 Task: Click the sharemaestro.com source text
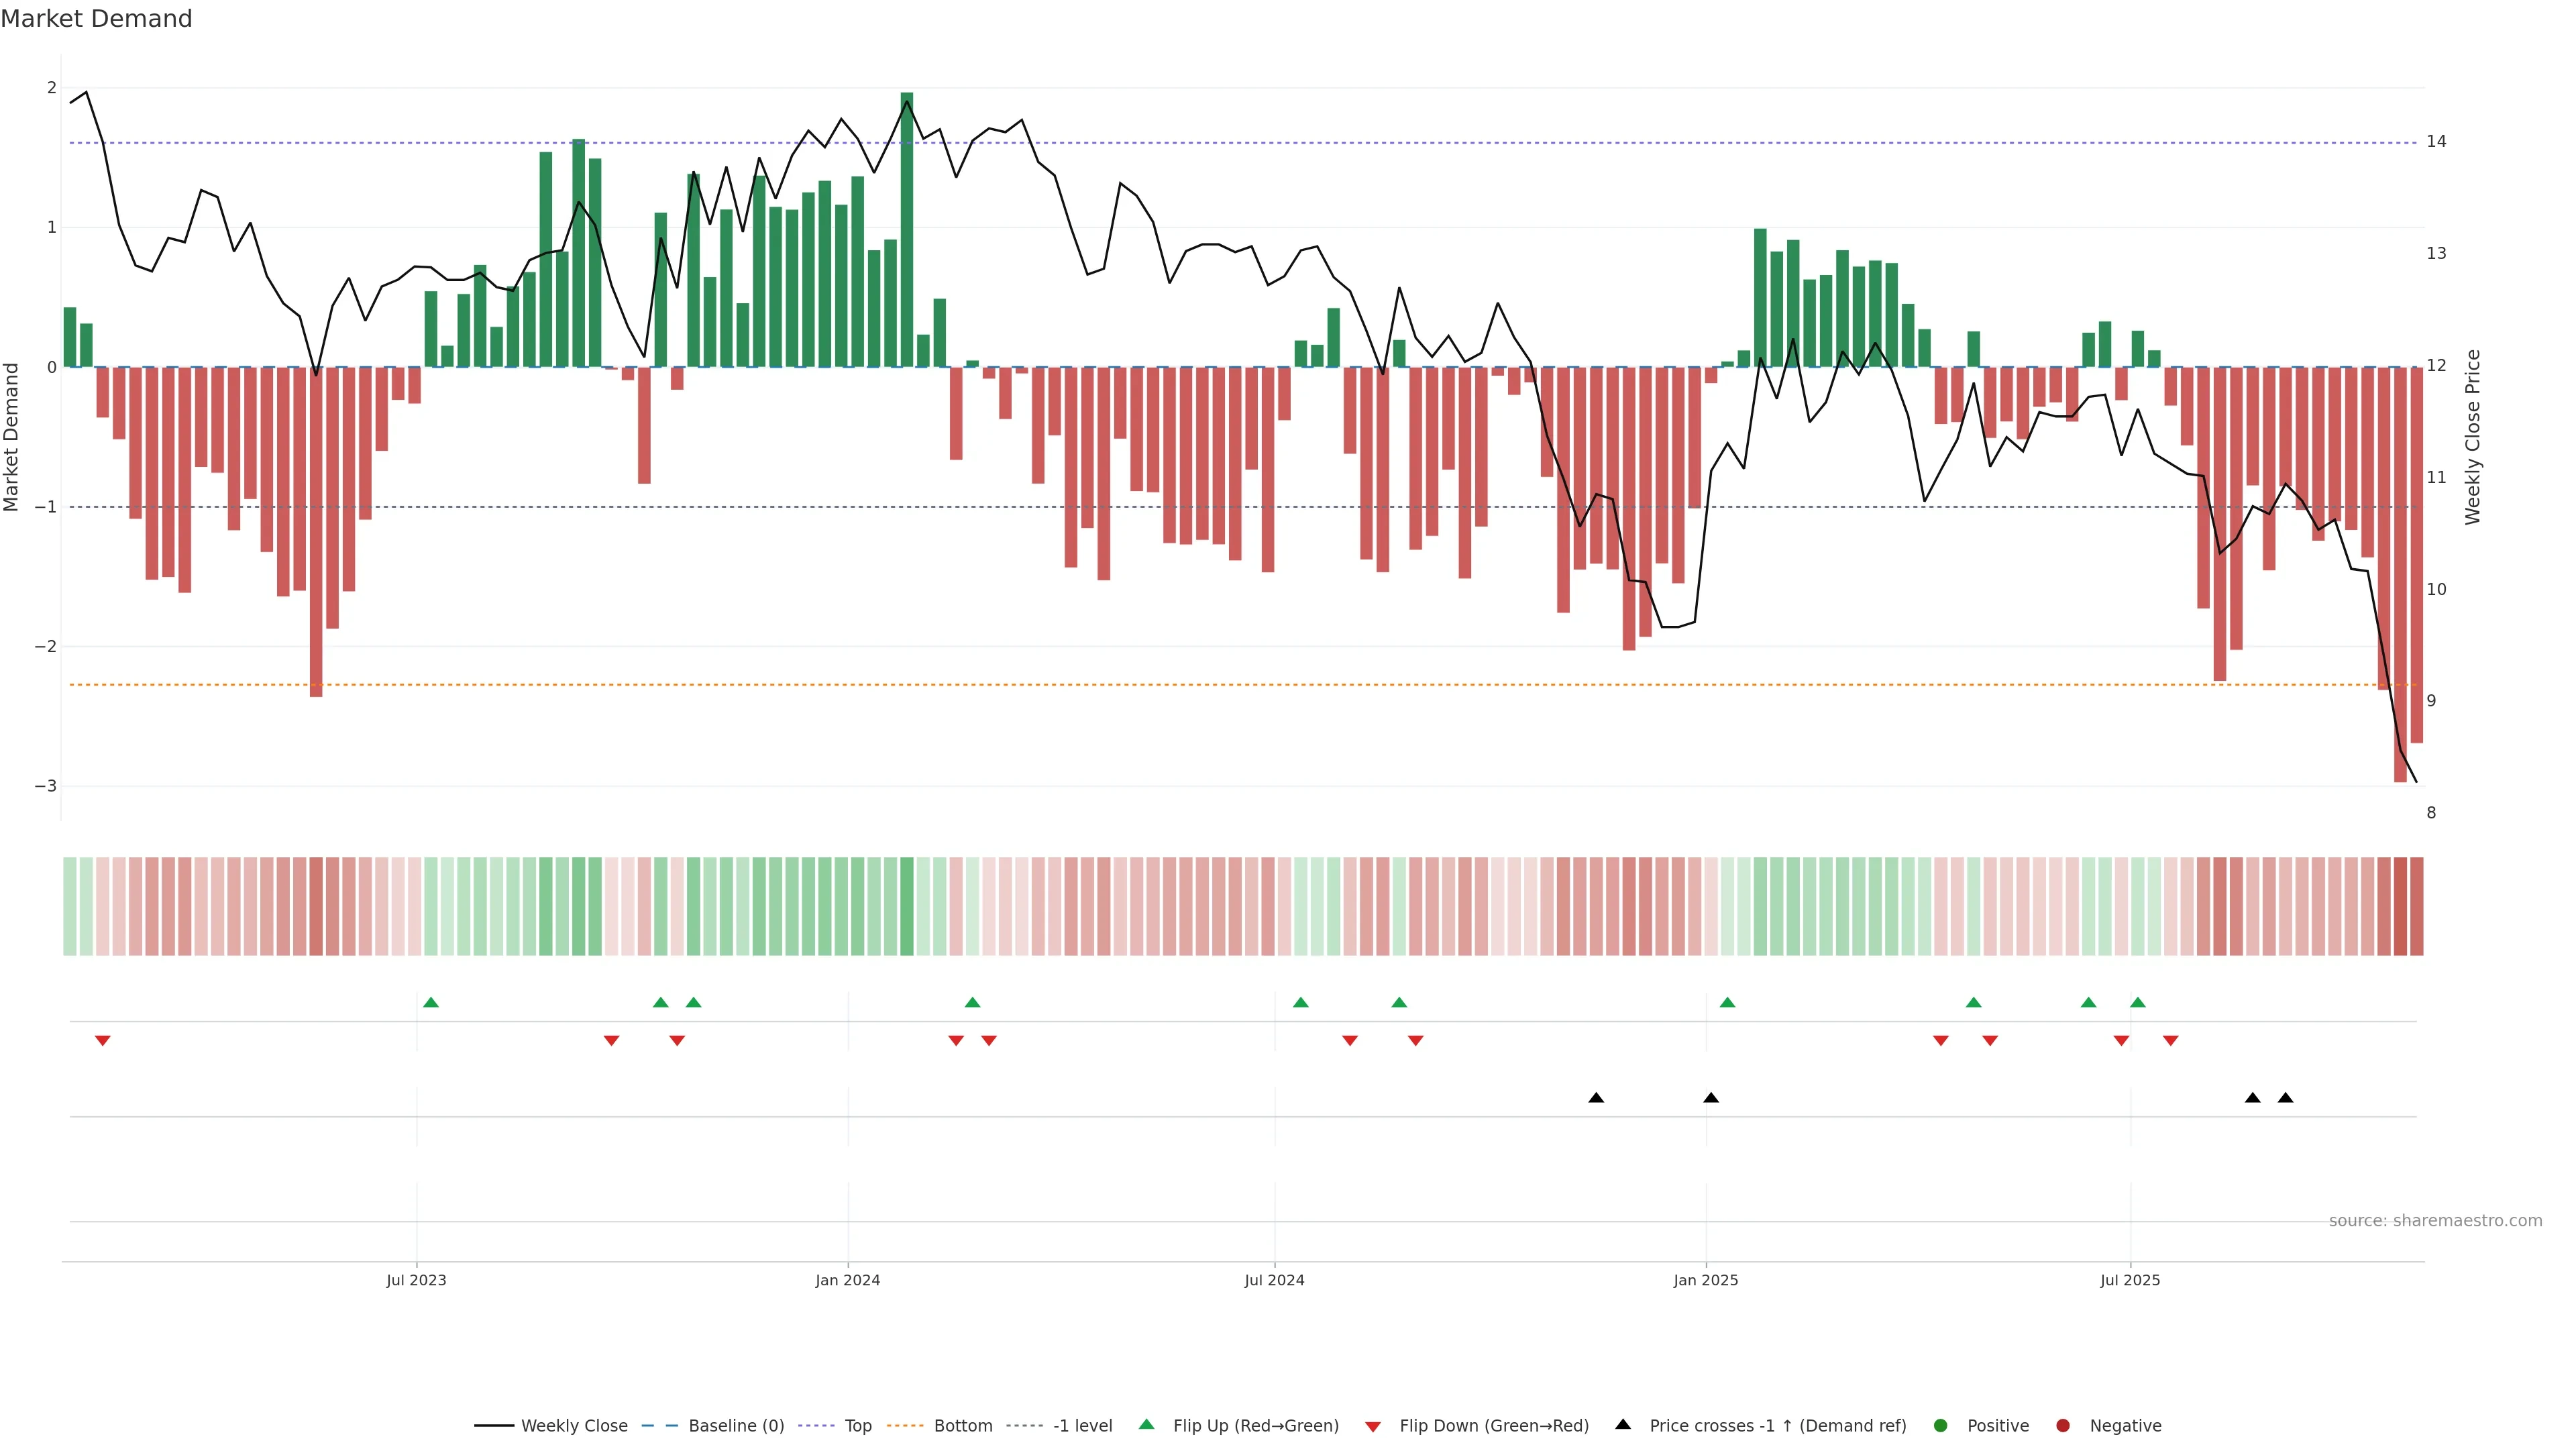[2435, 1221]
